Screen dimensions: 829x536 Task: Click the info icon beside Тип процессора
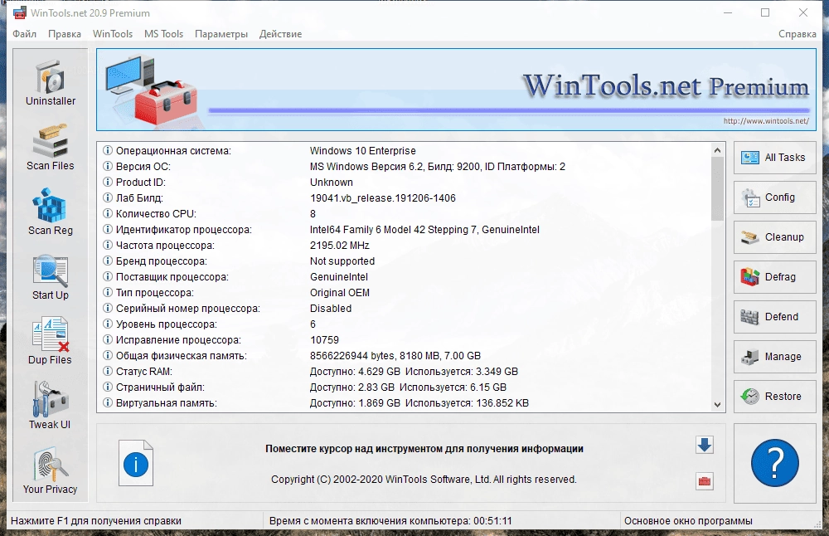point(107,292)
